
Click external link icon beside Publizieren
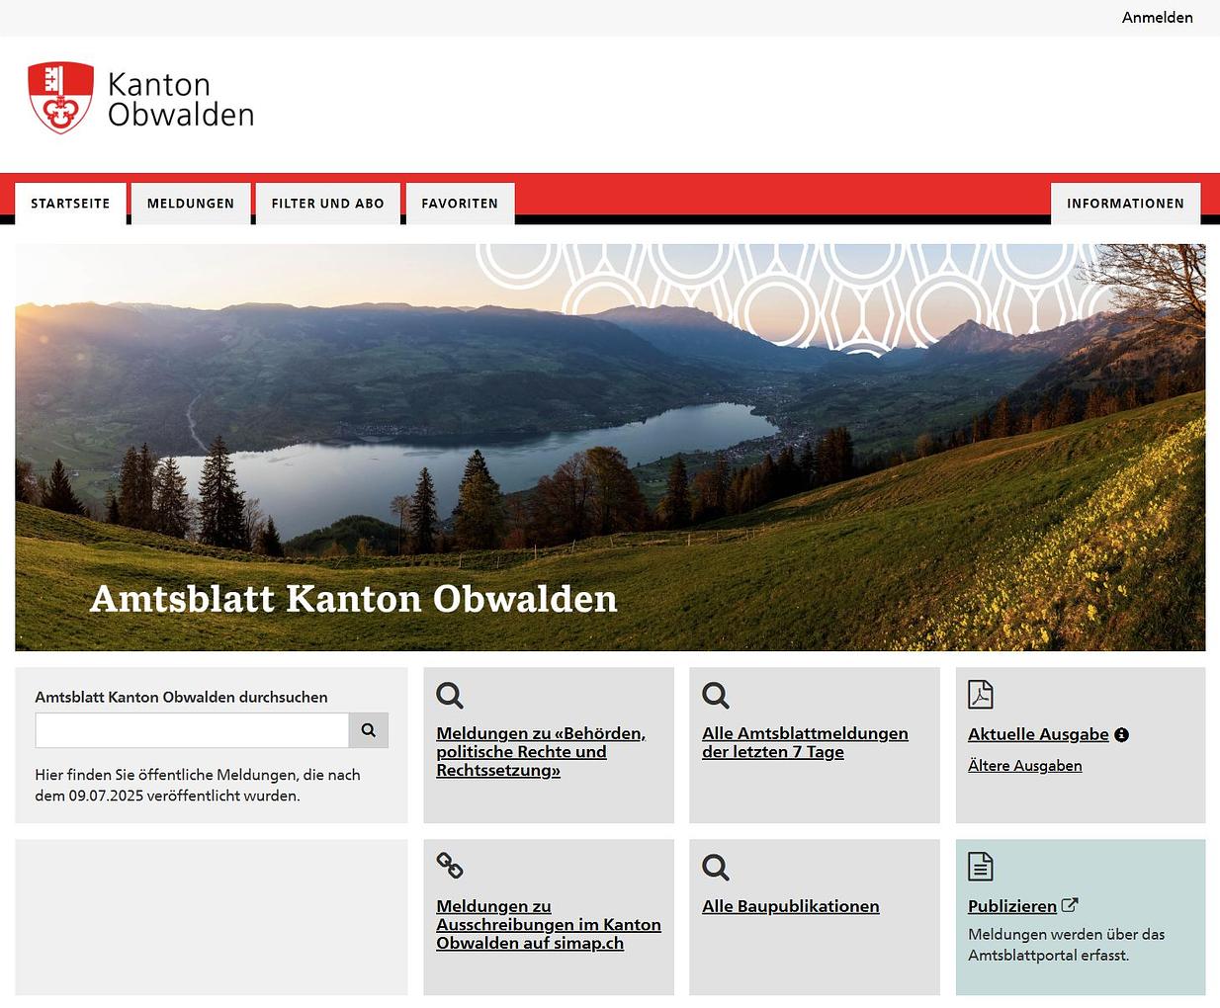coord(1070,905)
